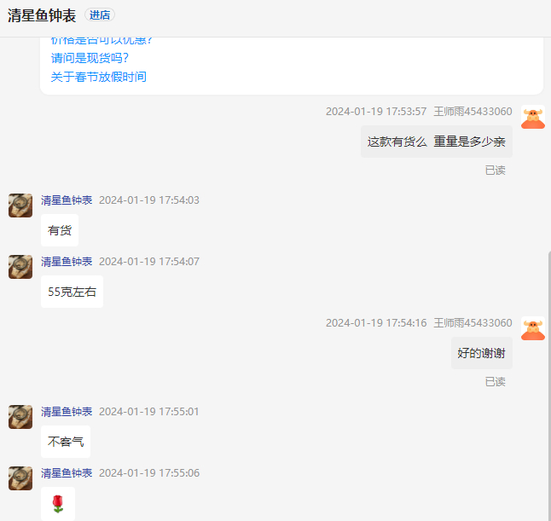Viewport: 551px width, 521px height.
Task: Click the partially hidden 价格是否可以优惠 link
Action: pyautogui.click(x=101, y=41)
